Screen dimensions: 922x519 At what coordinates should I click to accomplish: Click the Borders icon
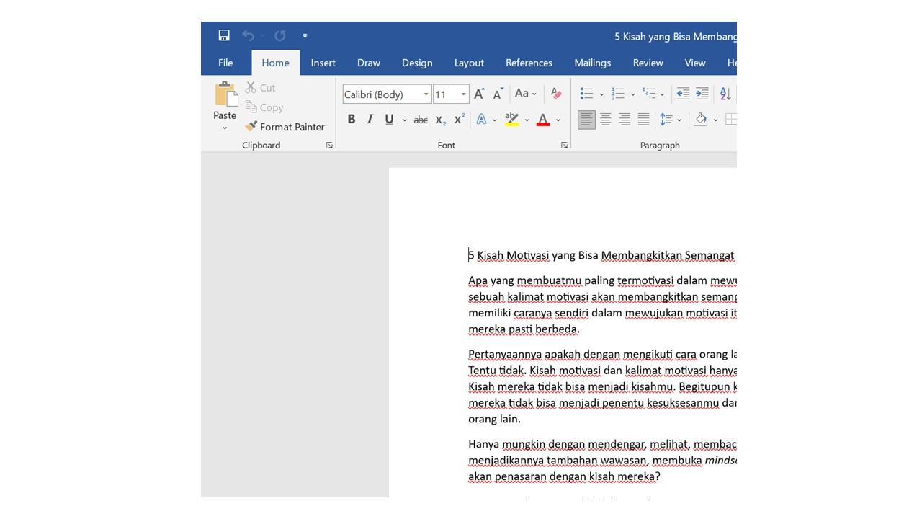click(x=730, y=120)
